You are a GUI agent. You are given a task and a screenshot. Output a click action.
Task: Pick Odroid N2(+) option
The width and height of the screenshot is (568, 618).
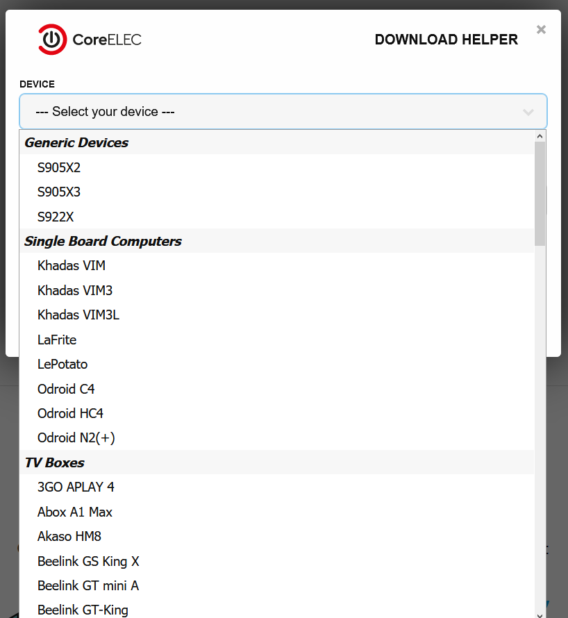[276, 438]
